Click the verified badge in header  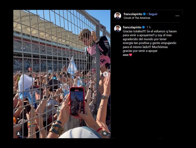point(144,14)
